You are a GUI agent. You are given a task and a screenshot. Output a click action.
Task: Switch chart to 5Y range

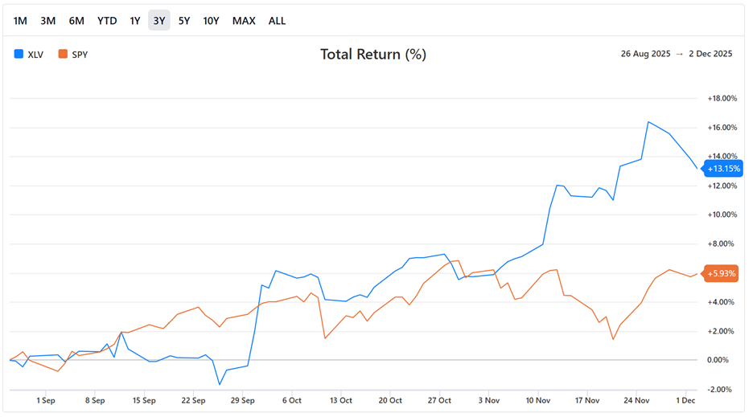tap(184, 21)
